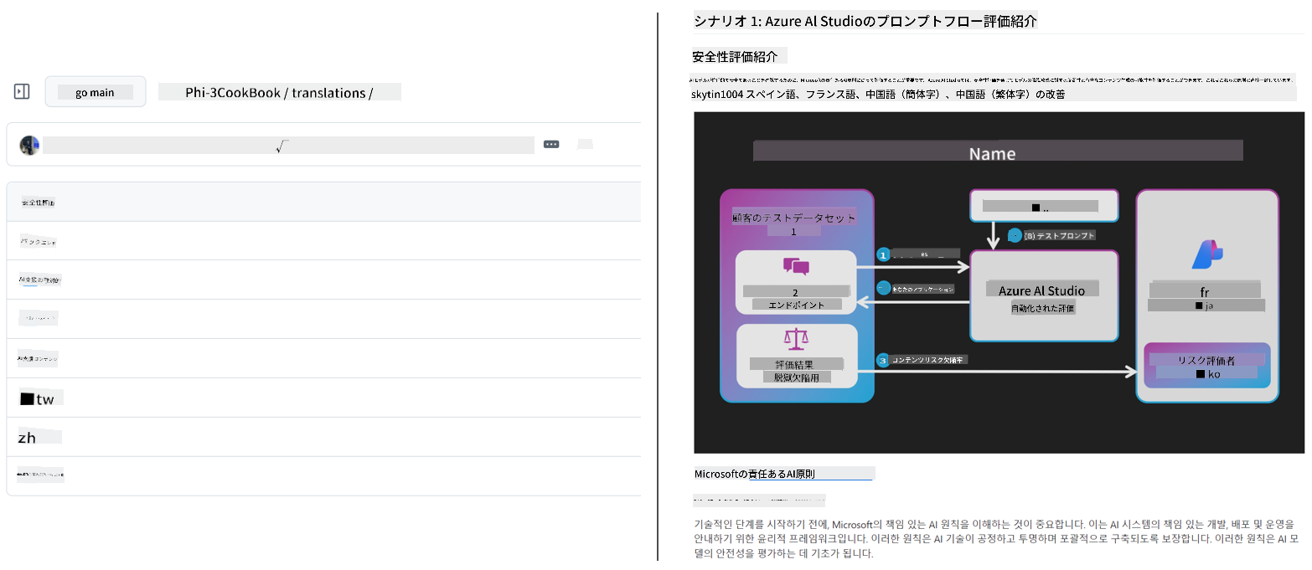Open the go main branch dropdown
1312x570 pixels.
(95, 92)
